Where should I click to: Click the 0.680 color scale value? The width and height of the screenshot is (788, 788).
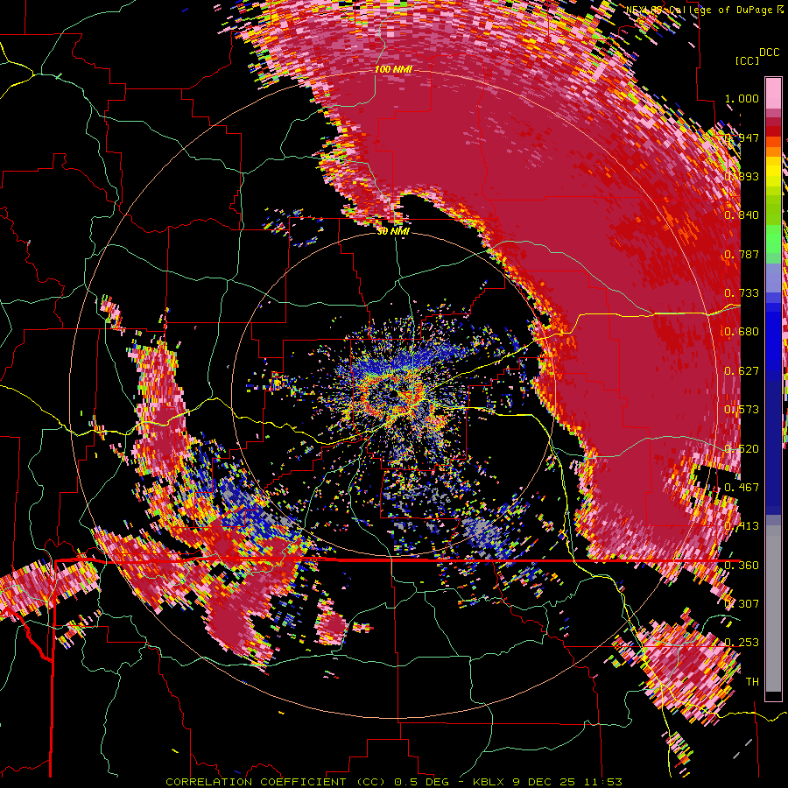click(742, 331)
